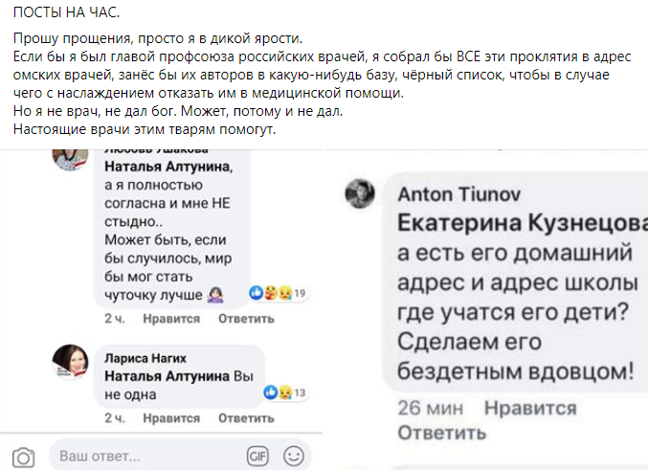Like the 'я полностью согласна' comment

[171, 319]
